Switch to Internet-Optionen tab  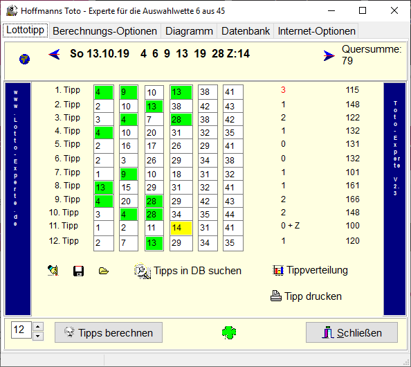(316, 31)
